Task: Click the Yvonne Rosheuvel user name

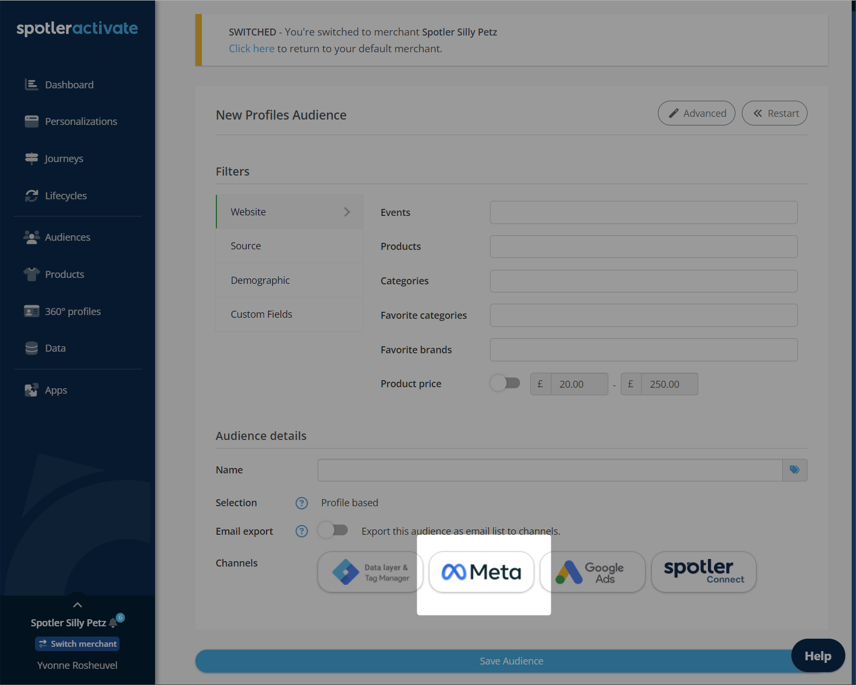Action: point(78,665)
